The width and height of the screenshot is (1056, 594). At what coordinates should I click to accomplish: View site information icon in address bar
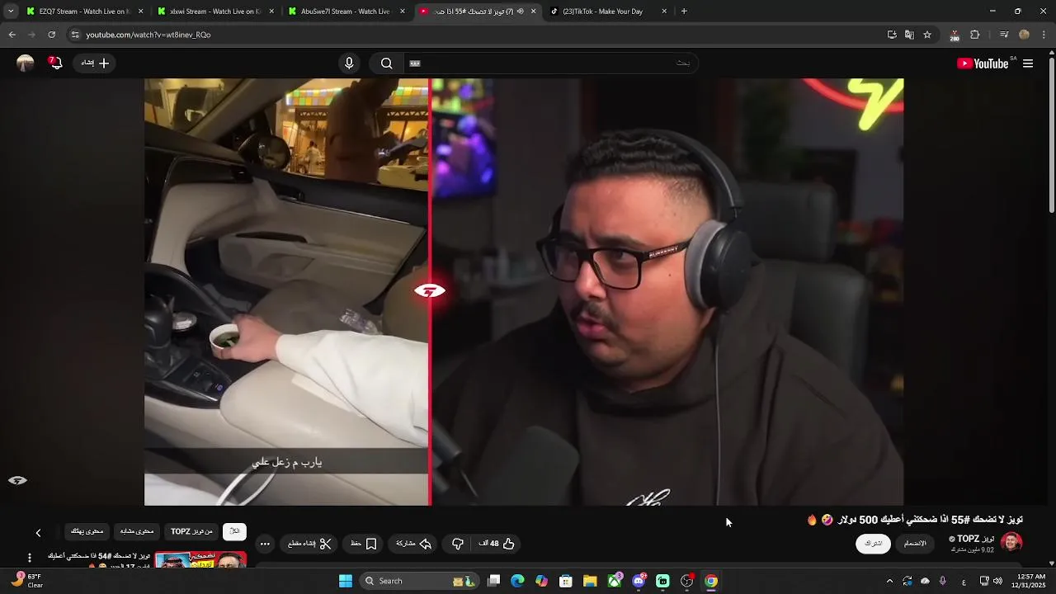(75, 35)
